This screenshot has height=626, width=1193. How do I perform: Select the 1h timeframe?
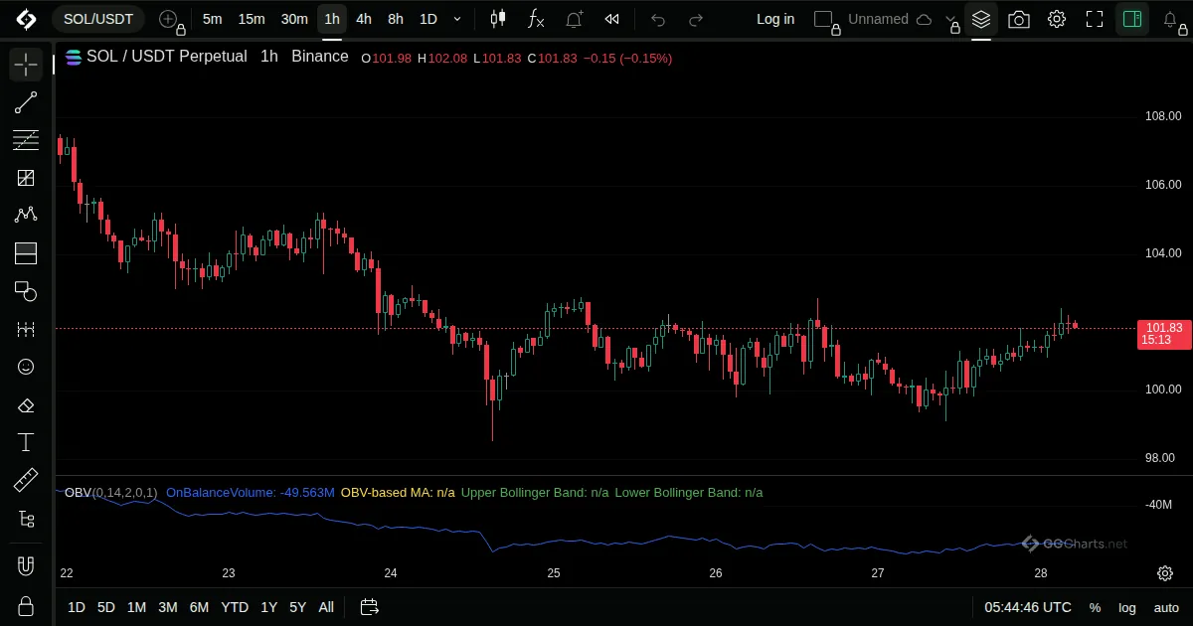[332, 19]
